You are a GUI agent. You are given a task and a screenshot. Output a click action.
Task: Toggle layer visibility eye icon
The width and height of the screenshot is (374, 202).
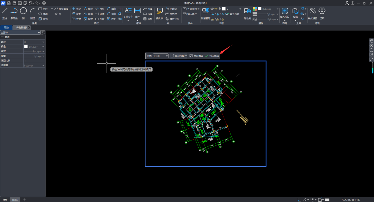(212, 9)
